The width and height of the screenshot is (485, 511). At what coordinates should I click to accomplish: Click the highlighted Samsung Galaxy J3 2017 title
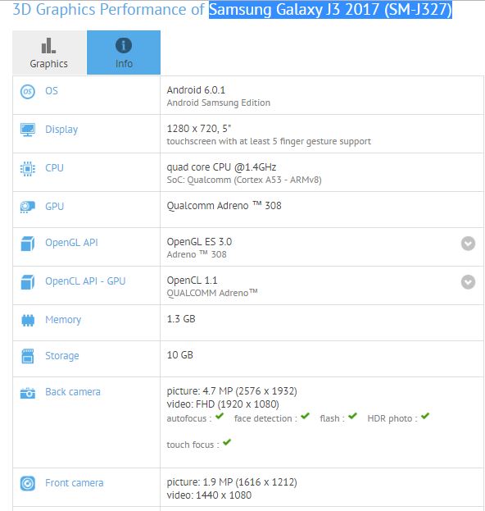click(330, 10)
